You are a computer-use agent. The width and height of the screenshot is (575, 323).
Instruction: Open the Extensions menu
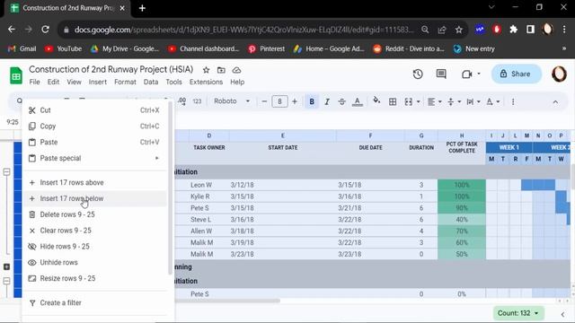tap(206, 82)
